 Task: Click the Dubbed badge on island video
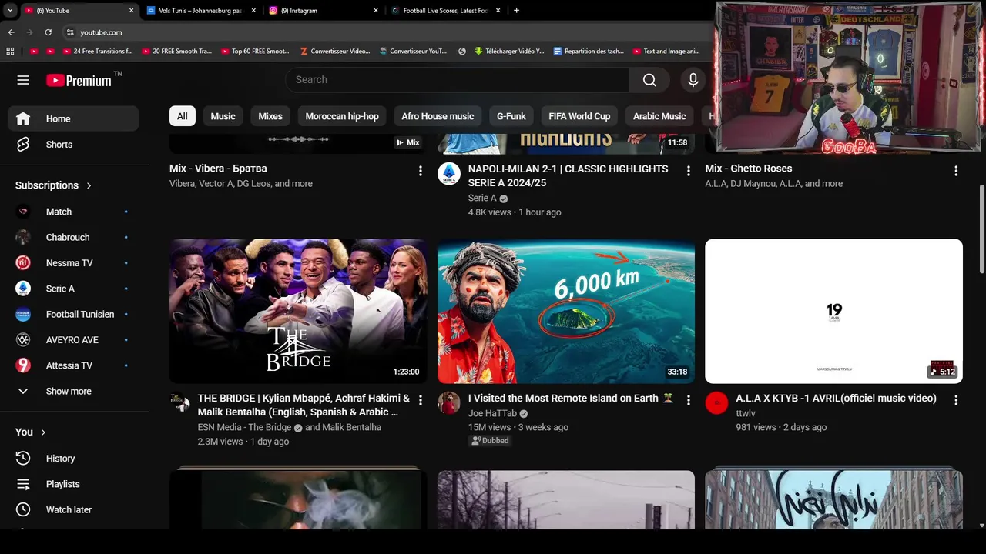pyautogui.click(x=490, y=441)
